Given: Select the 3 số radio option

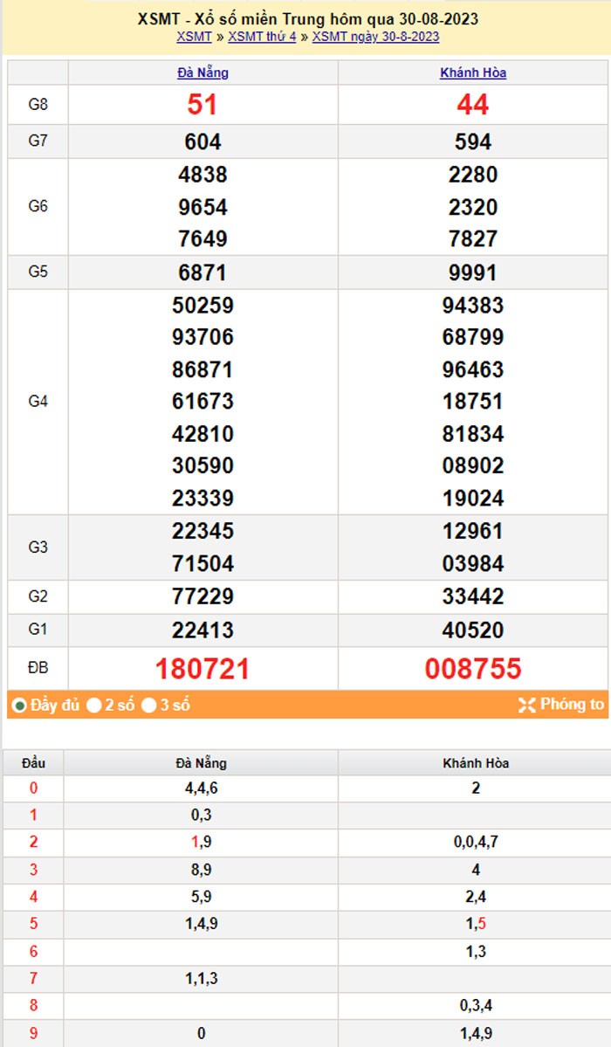Looking at the screenshot, I should point(149,706).
